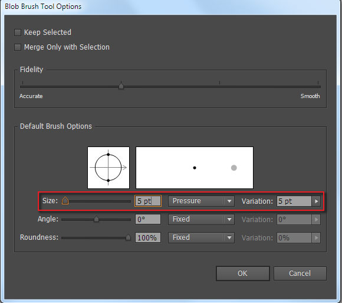Screen dimensions: 342x303
Task: Enable the Keep Selected checkbox
Action: 18,32
